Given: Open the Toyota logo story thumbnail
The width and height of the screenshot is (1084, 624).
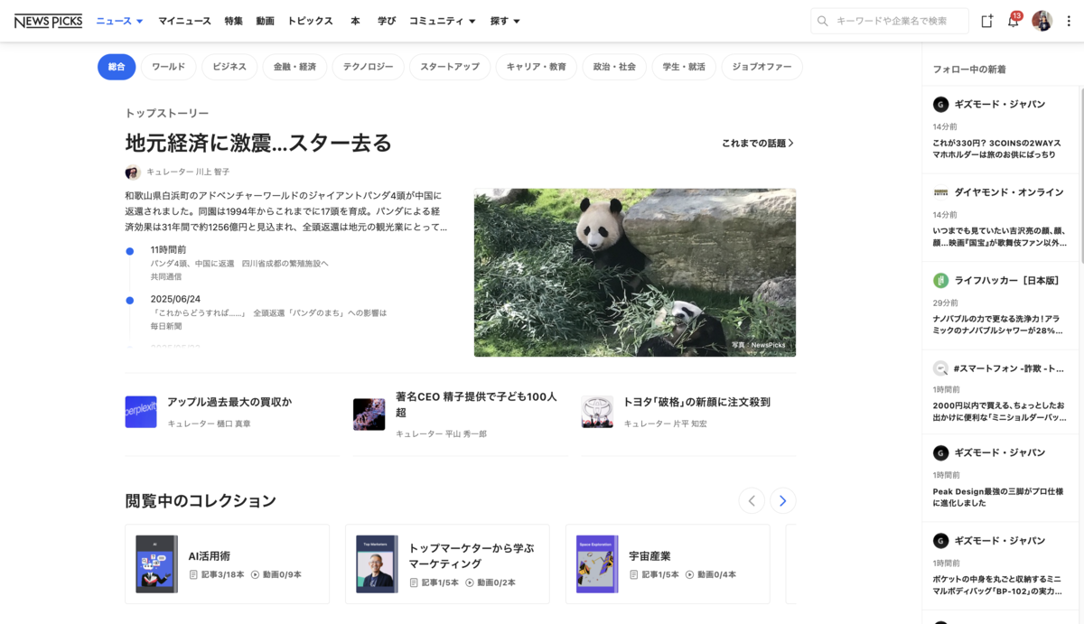Looking at the screenshot, I should (x=597, y=412).
